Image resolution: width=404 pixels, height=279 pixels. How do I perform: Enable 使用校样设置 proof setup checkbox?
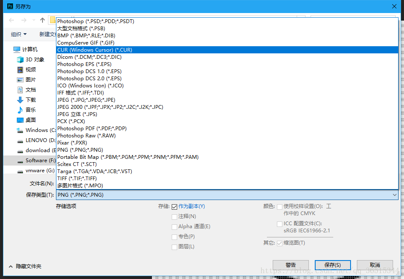[279, 207]
